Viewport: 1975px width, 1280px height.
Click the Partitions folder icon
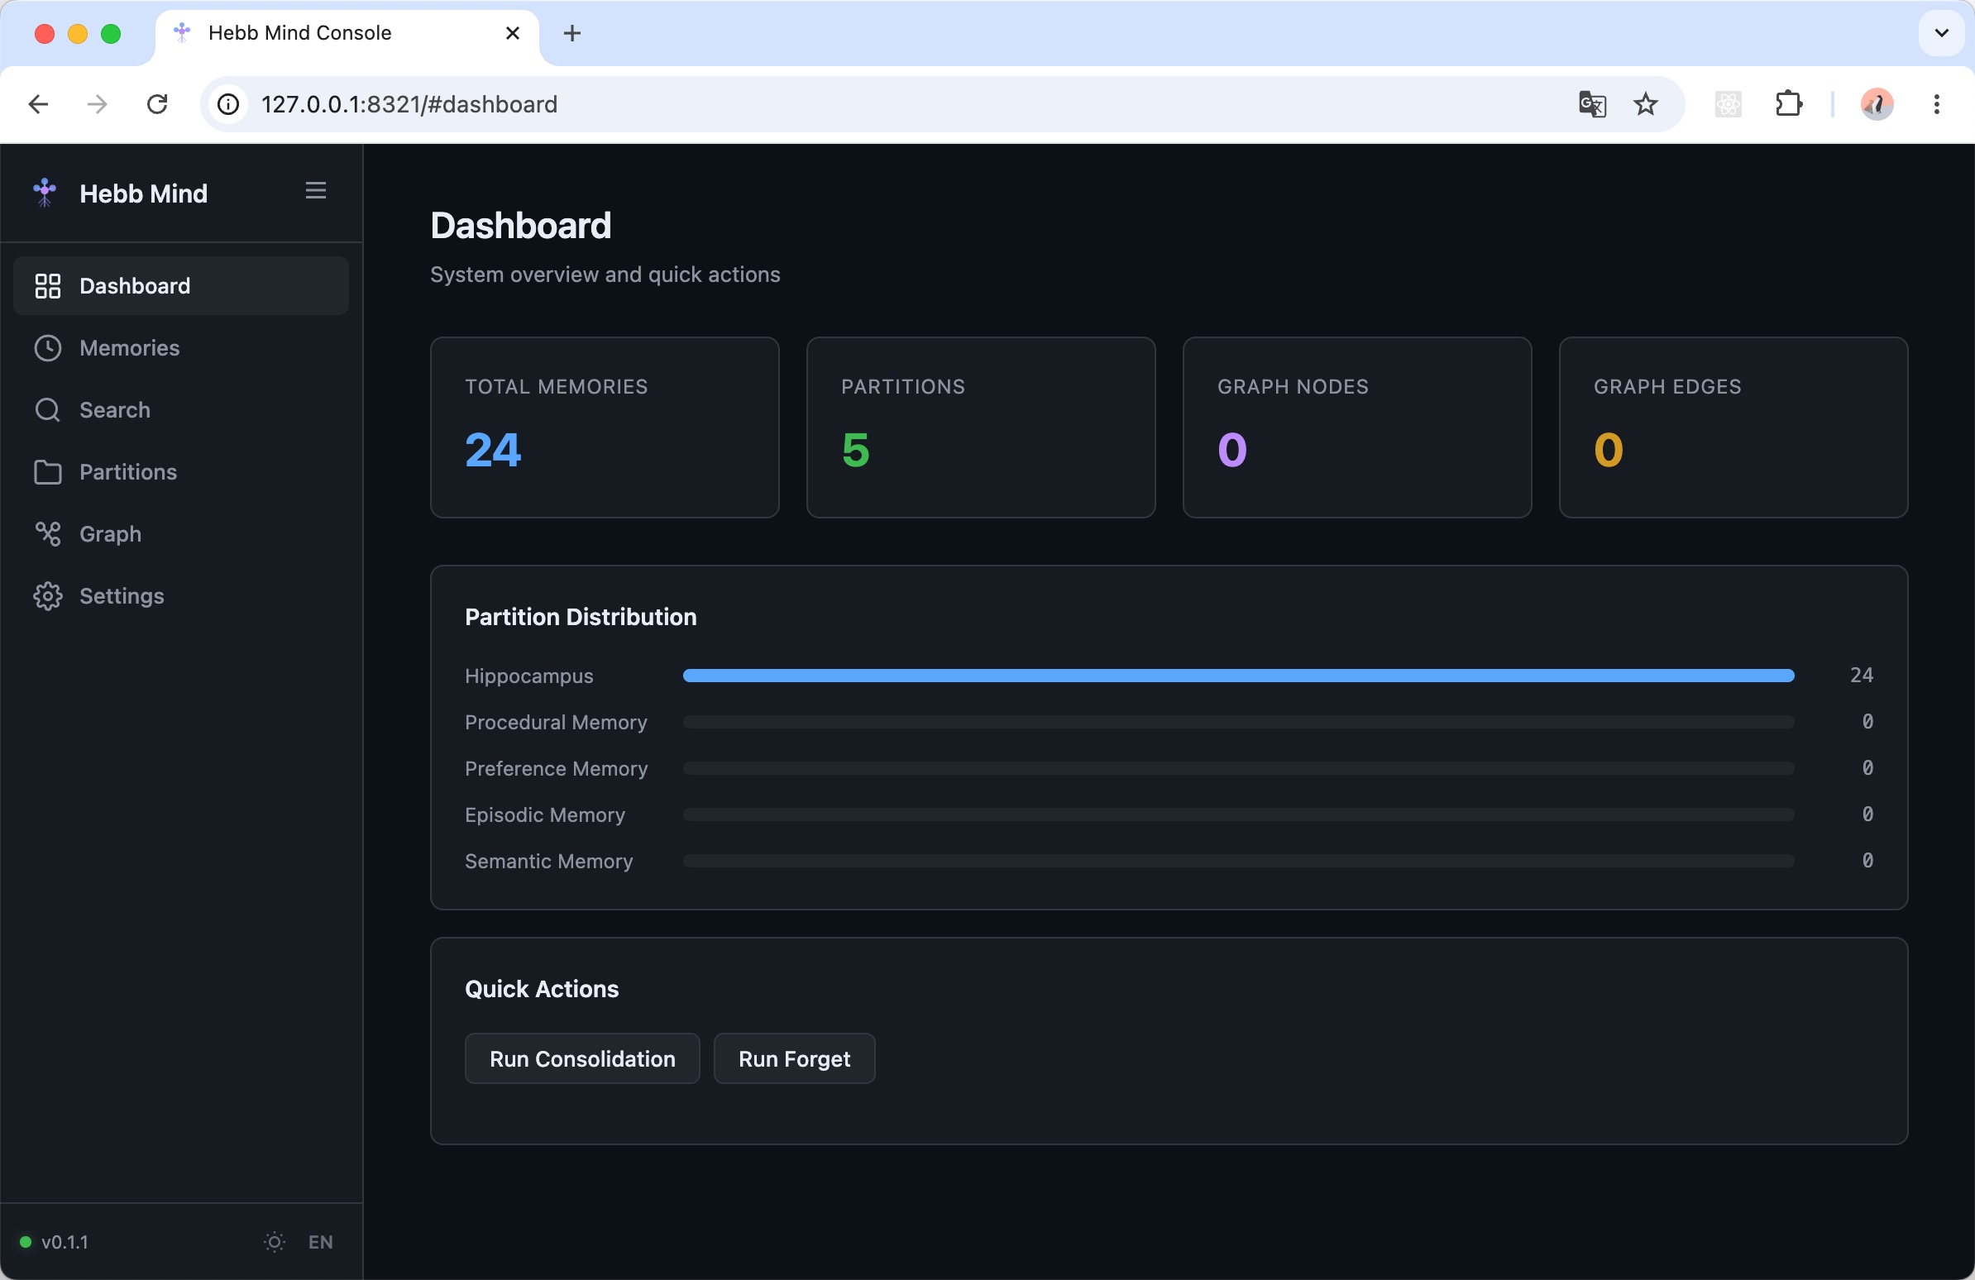(x=47, y=472)
